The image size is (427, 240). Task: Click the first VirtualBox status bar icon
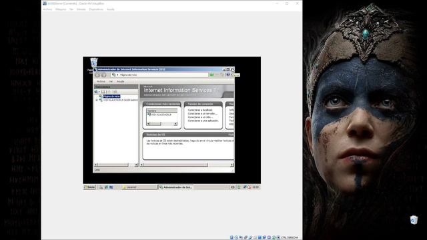[x=232, y=237]
